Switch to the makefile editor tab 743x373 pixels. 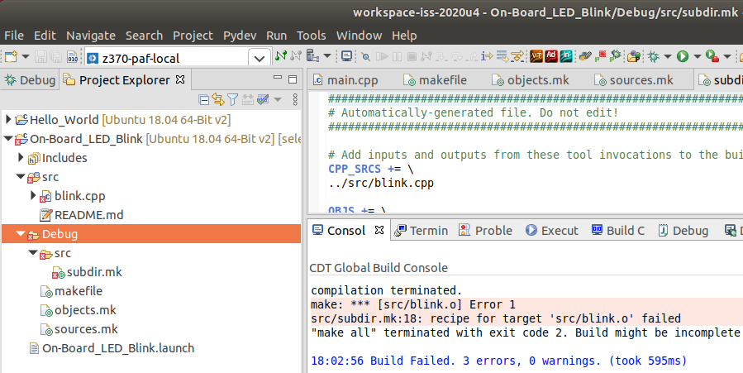pyautogui.click(x=435, y=80)
